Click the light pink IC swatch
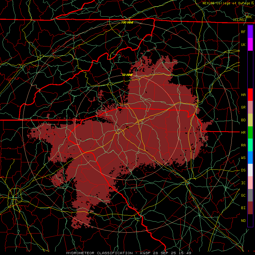This screenshot has width=255, height=255. pos(250,183)
